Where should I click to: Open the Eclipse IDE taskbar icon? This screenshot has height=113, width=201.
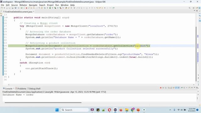coord(115,110)
